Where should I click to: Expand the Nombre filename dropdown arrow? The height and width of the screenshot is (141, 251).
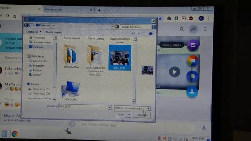109,108
